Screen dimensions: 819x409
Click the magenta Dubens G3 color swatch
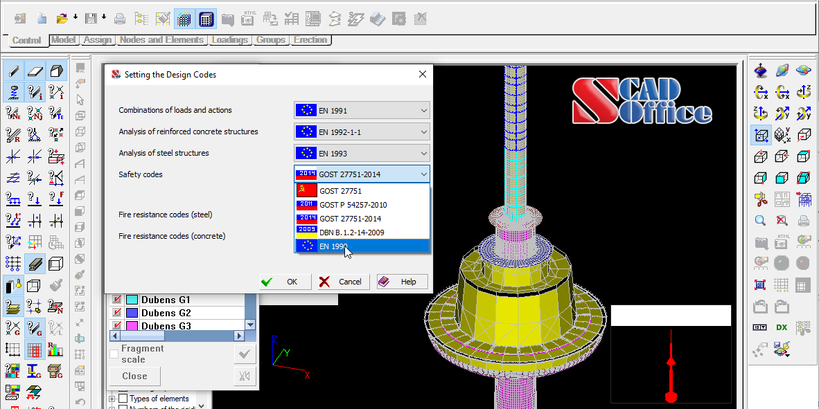pyautogui.click(x=132, y=326)
